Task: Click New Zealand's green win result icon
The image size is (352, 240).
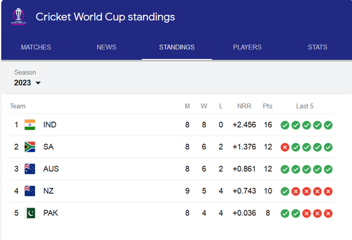Action: pos(285,192)
